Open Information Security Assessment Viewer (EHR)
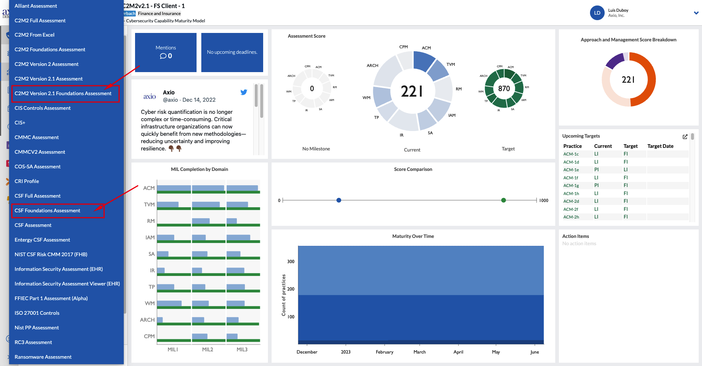The height and width of the screenshot is (366, 702). coord(67,284)
